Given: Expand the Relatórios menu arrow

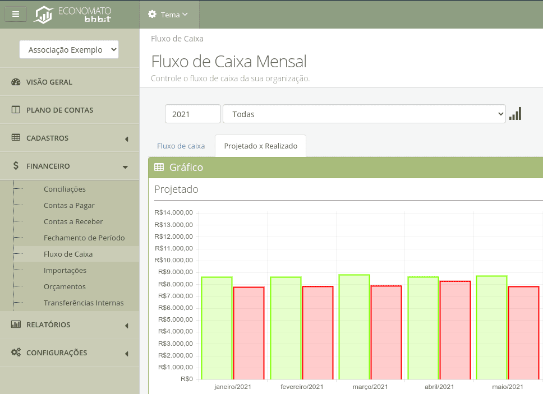Looking at the screenshot, I should (126, 326).
